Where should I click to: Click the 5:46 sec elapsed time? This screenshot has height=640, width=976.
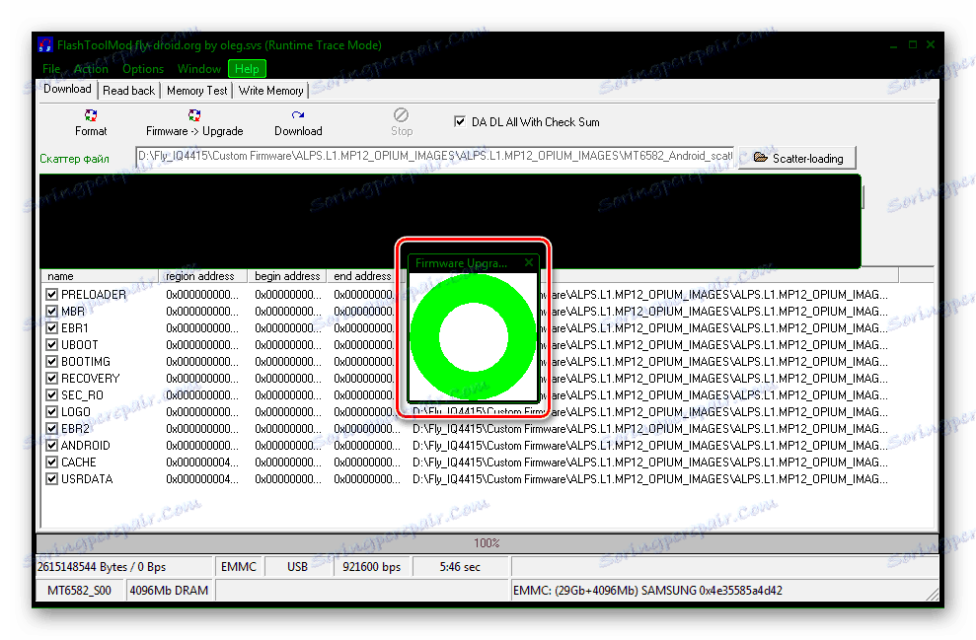pos(460,567)
